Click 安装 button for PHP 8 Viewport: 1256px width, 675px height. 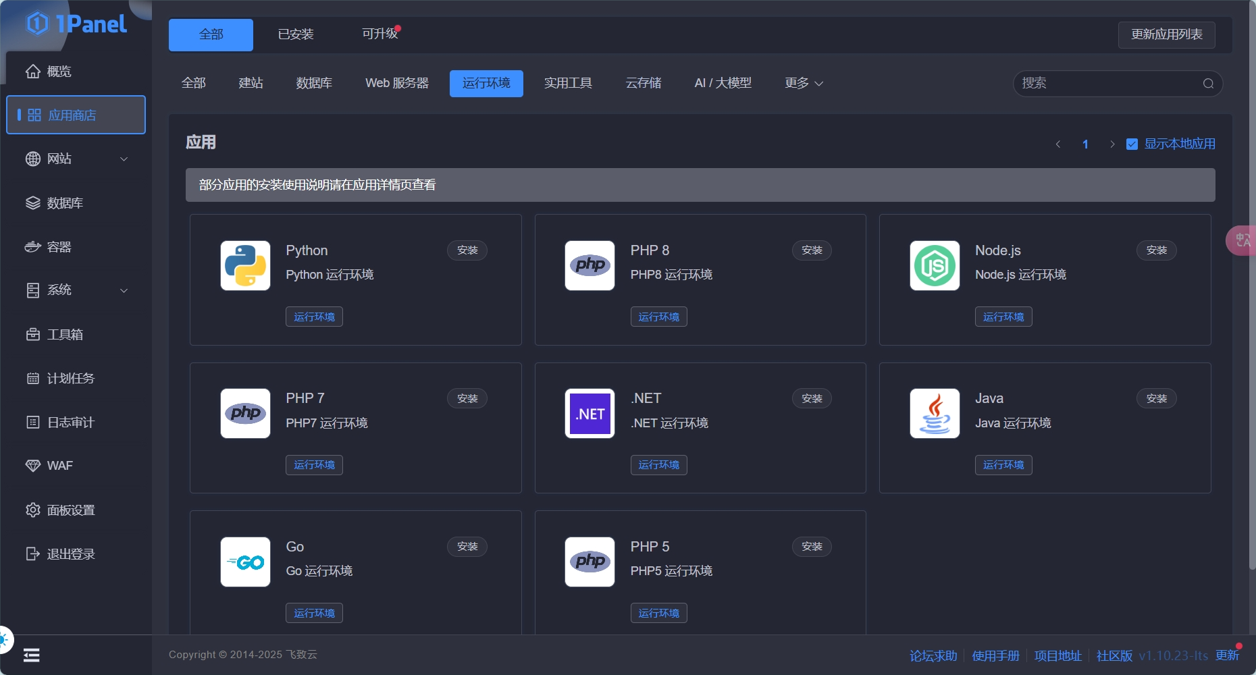pyautogui.click(x=811, y=250)
